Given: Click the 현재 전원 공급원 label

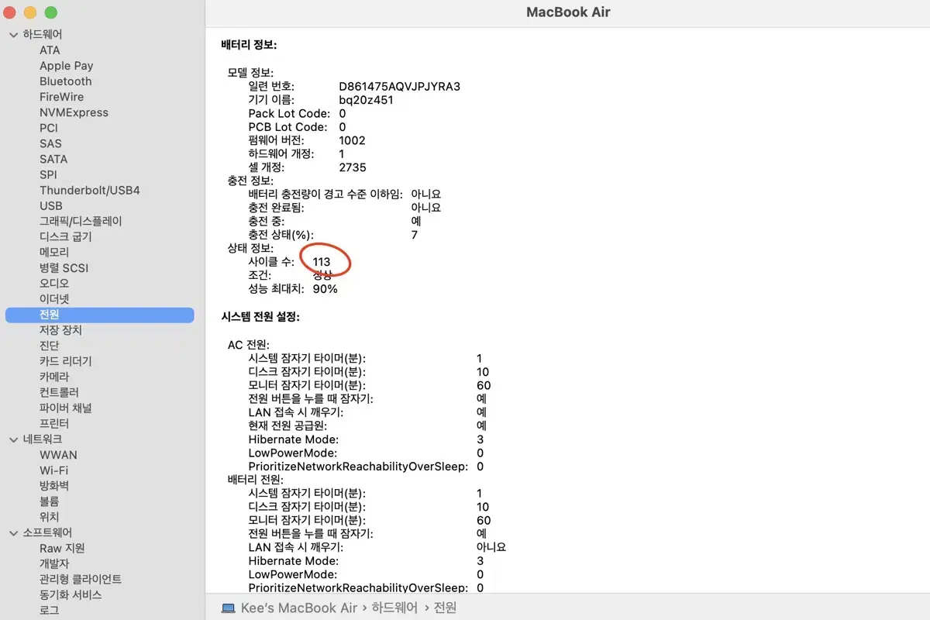Looking at the screenshot, I should 288,425.
